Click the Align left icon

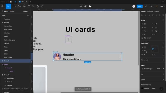click(x=142, y=15)
